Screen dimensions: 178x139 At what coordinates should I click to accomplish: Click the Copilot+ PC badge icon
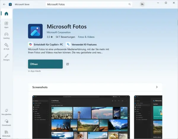click(31, 45)
